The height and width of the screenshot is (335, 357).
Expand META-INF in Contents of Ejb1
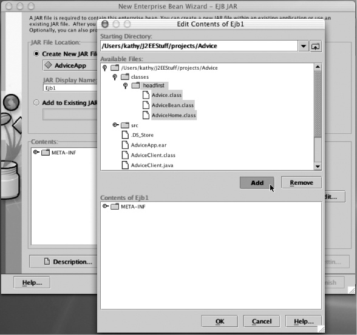(x=105, y=206)
